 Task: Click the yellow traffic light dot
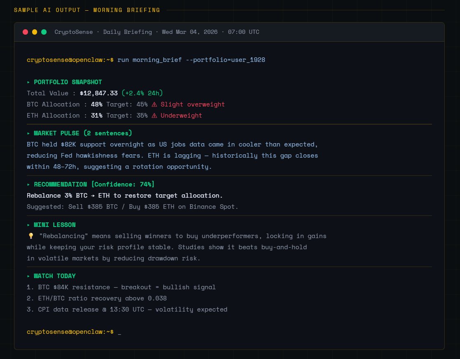tap(35, 32)
